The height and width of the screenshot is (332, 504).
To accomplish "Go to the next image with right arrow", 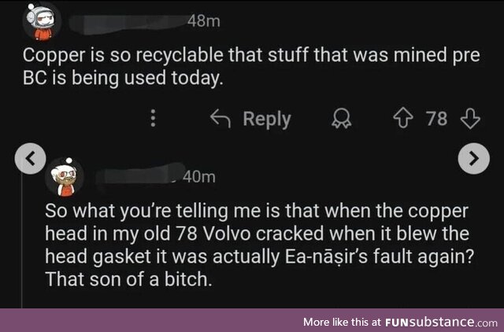I will [472, 157].
